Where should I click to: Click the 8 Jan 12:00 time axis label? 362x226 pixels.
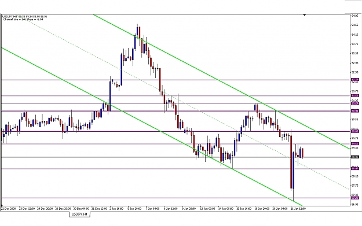tap(171, 209)
